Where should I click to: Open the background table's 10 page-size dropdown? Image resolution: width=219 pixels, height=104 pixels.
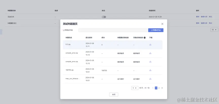click(x=214, y=30)
